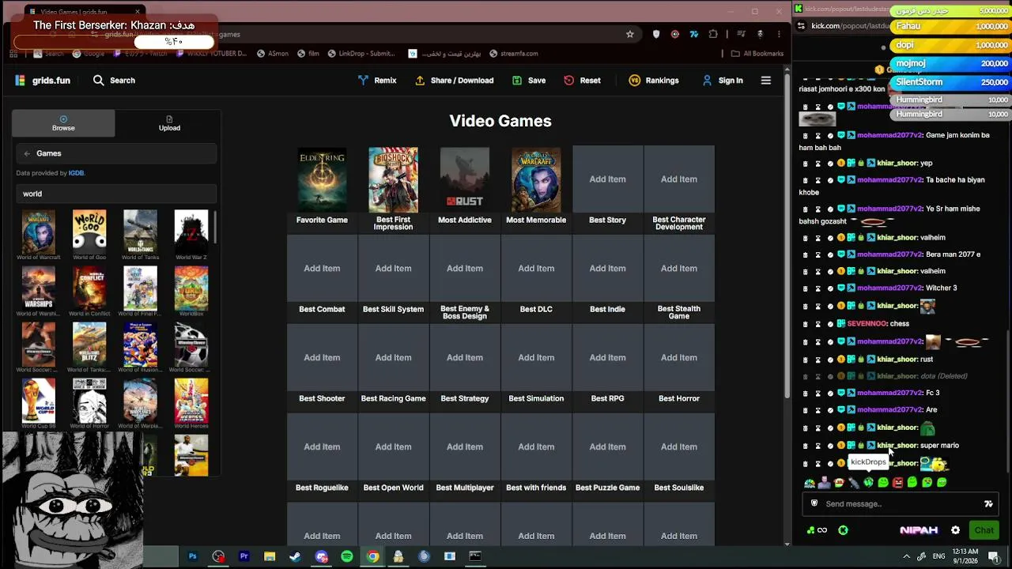This screenshot has height=569, width=1012.
Task: Switch to the Browse tab
Action: click(x=63, y=123)
